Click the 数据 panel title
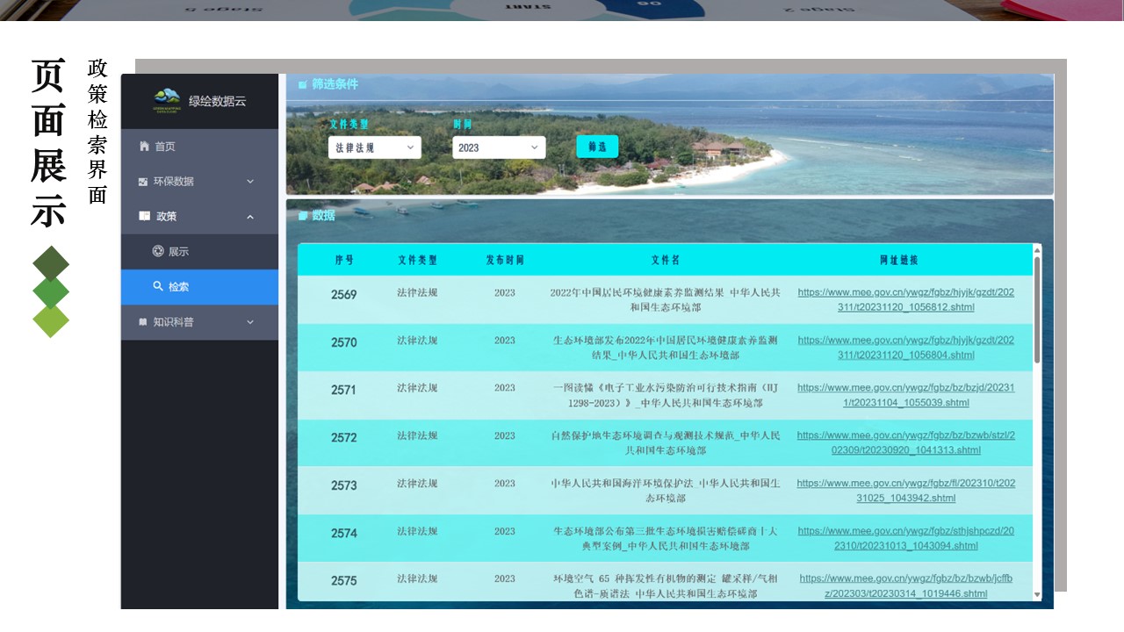 pos(323,215)
